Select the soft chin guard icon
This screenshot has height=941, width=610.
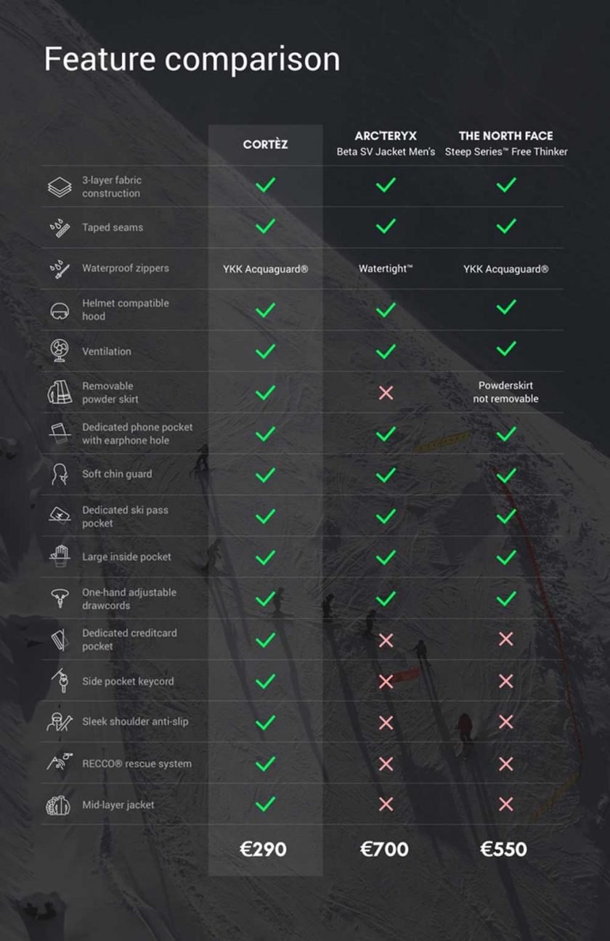(x=60, y=474)
